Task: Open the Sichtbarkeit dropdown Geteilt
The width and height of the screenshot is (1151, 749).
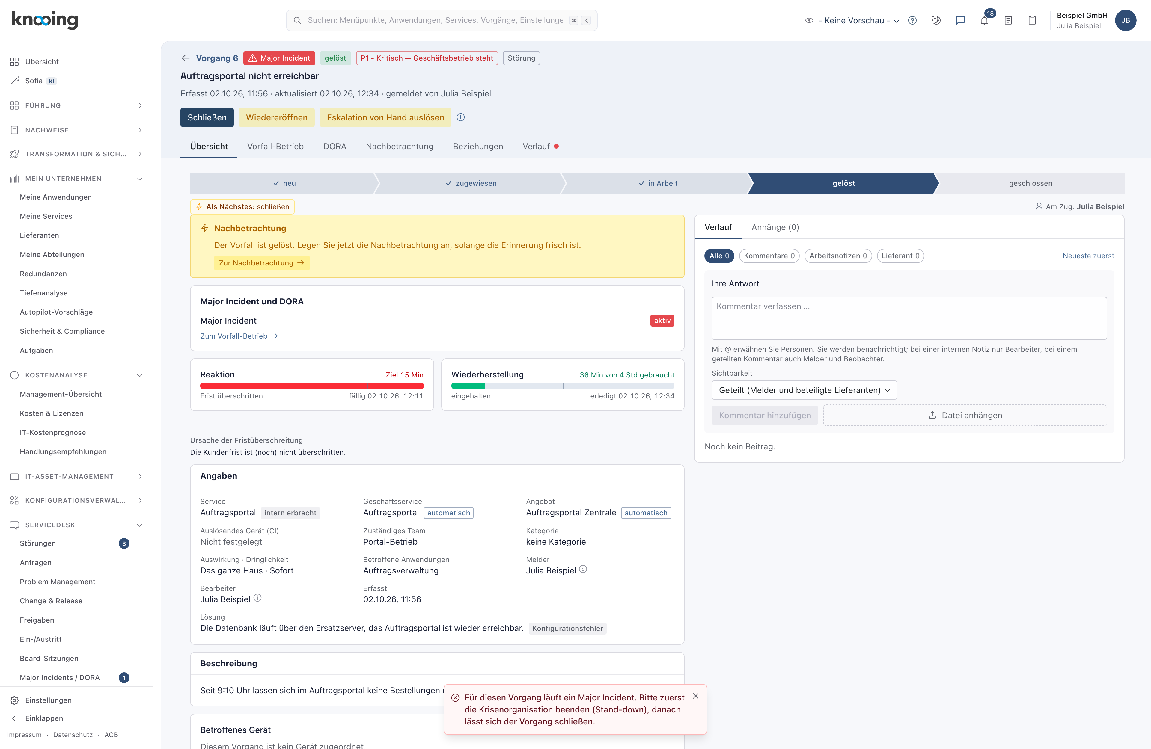Action: click(804, 390)
